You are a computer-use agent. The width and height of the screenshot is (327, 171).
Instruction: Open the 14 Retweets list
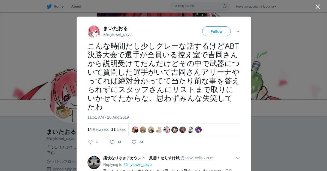click(x=98, y=129)
